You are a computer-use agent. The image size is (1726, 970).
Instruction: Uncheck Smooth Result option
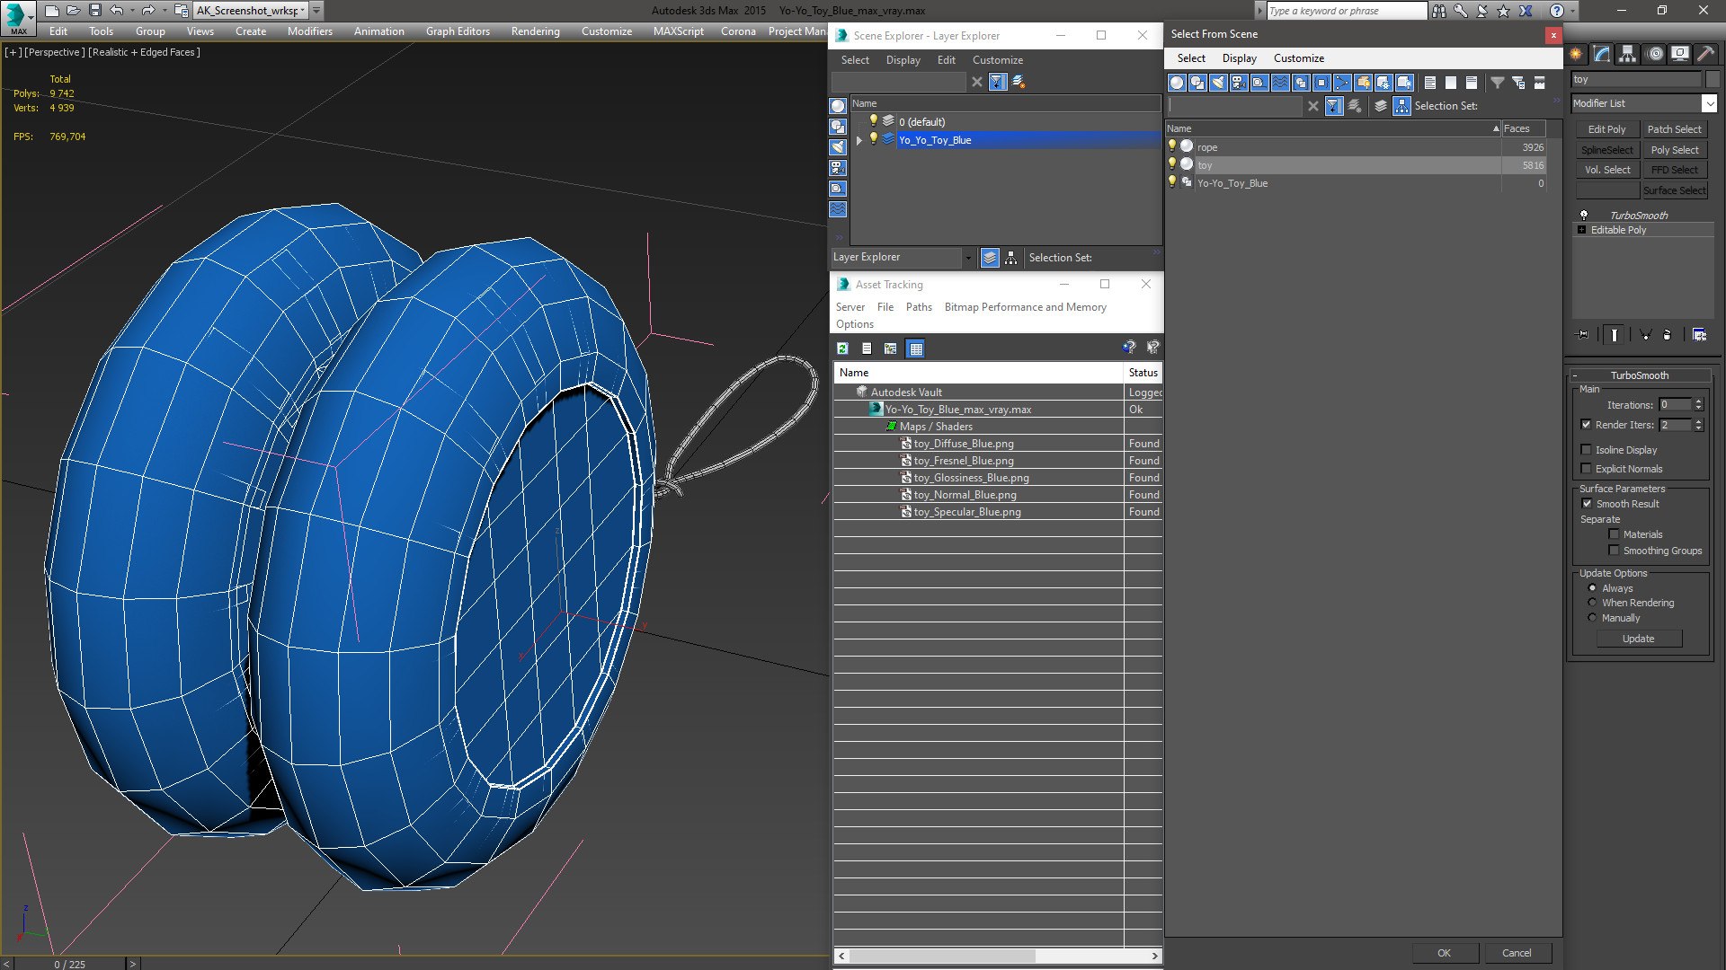coord(1587,504)
